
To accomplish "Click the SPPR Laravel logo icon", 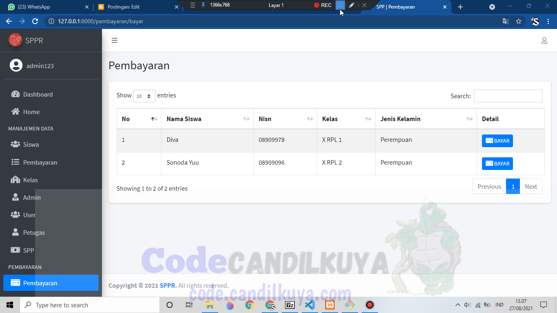I will pyautogui.click(x=15, y=40).
